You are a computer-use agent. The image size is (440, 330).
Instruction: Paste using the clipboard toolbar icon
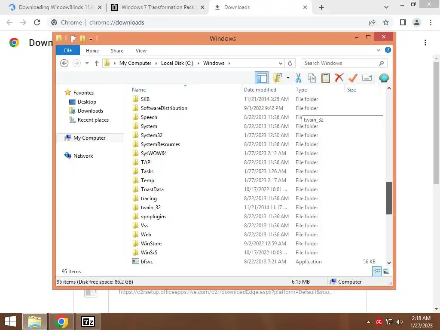pos(326,78)
